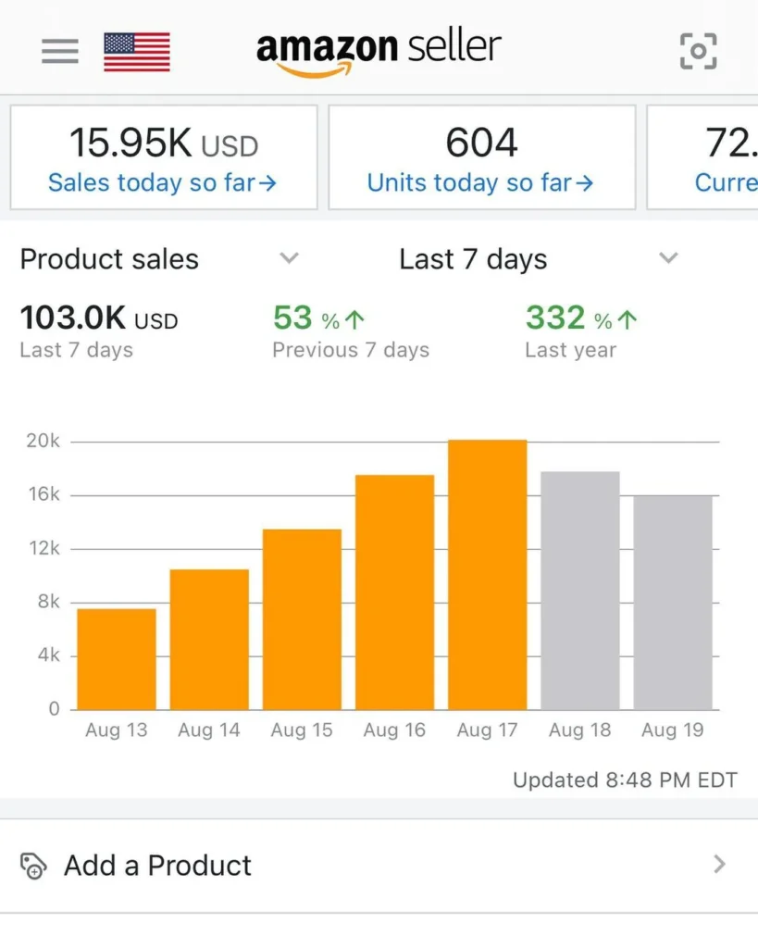Select the orange Aug 14 bar

click(209, 640)
